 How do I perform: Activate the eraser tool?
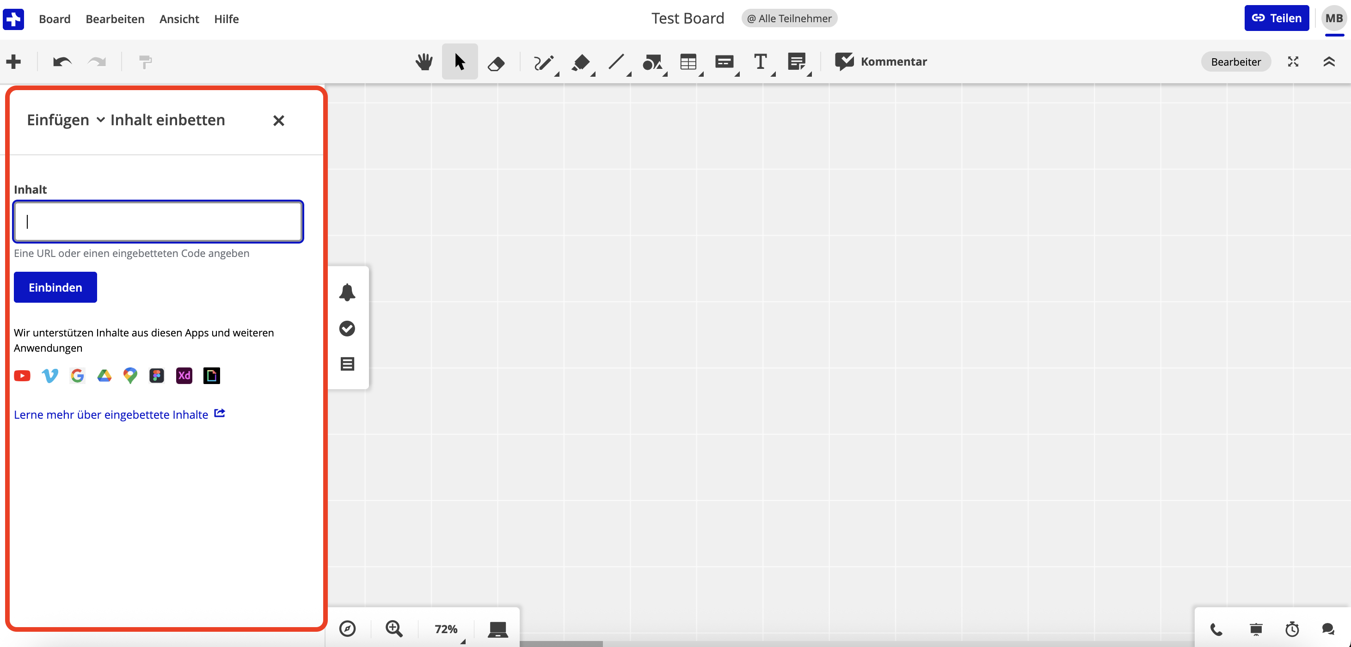coord(496,63)
